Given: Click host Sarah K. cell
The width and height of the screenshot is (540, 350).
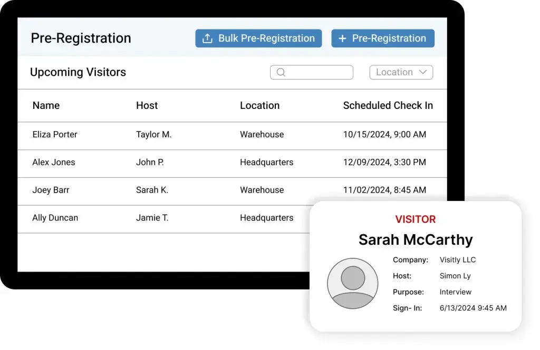Looking at the screenshot, I should (x=152, y=190).
